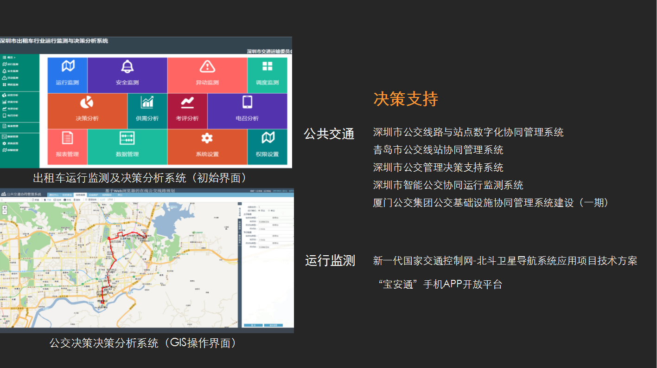This screenshot has width=657, height=368.
Task: Select 下行 direction in map toolbar
Action: (x=110, y=200)
